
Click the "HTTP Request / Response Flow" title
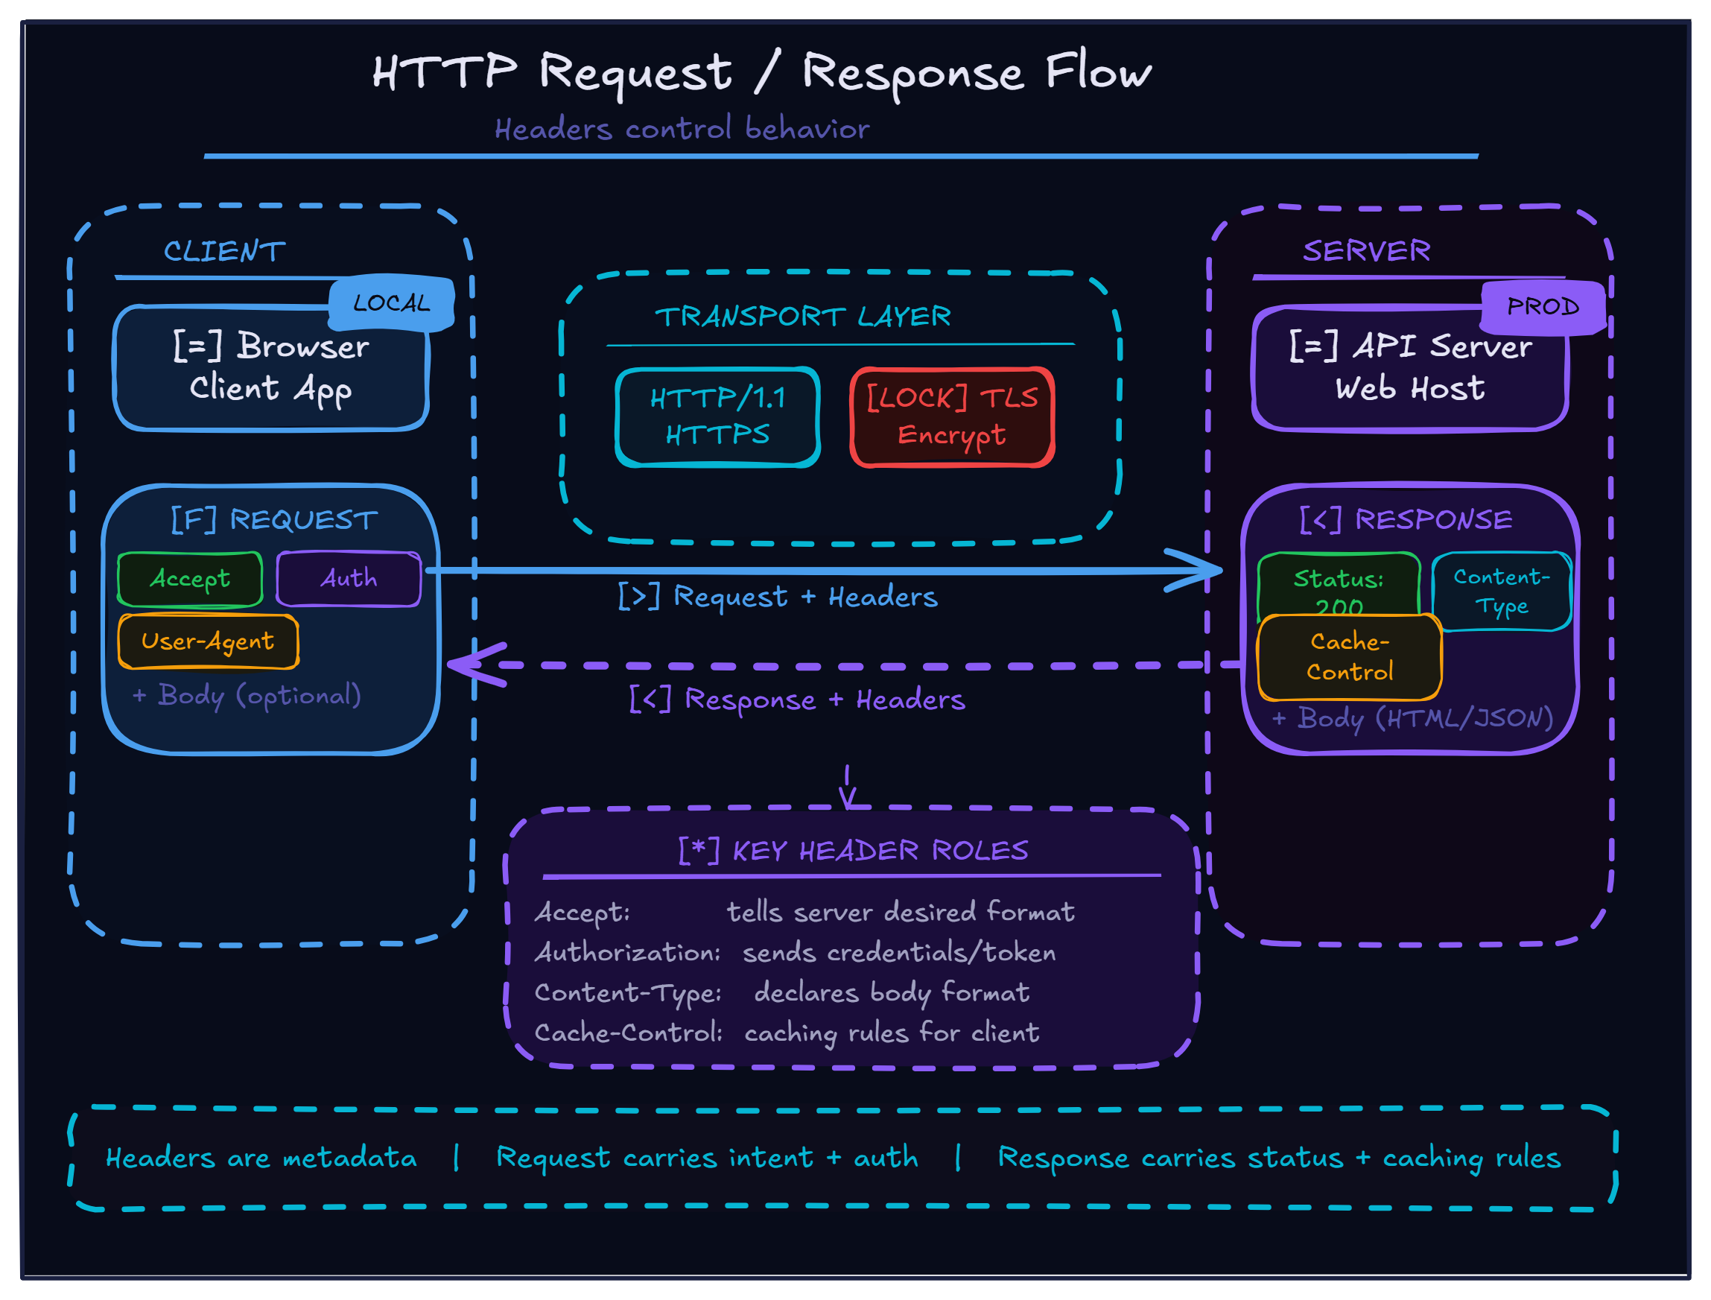pyautogui.click(x=762, y=72)
